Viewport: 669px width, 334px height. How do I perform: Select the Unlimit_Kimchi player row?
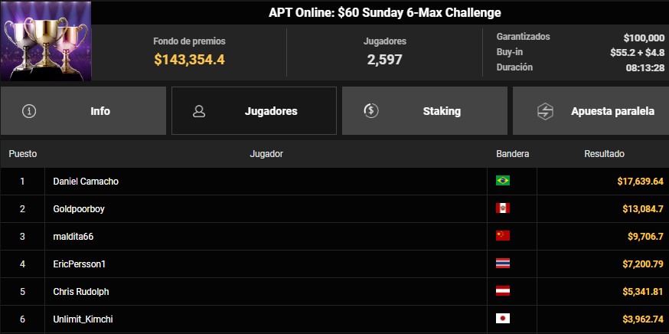(x=334, y=319)
